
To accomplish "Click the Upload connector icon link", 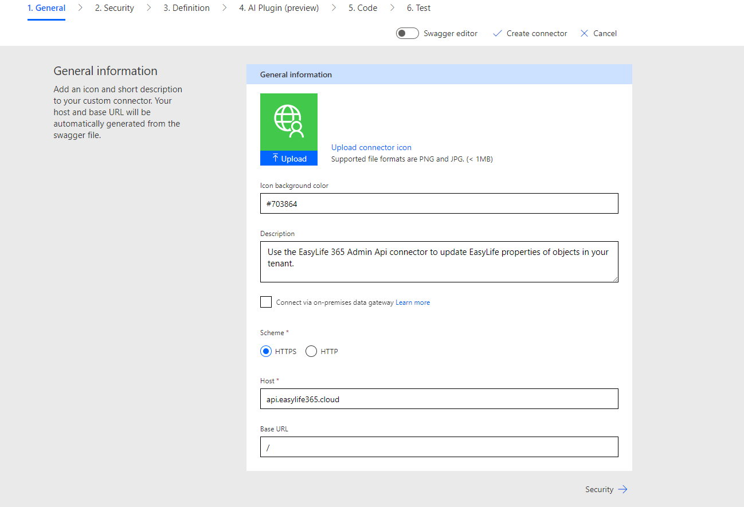I will (x=371, y=147).
